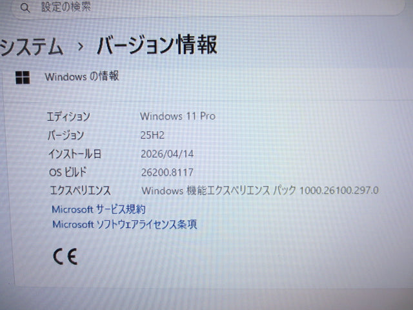413x310 pixels.
Task: Click the バージョン label in the info list
Action: 66,135
